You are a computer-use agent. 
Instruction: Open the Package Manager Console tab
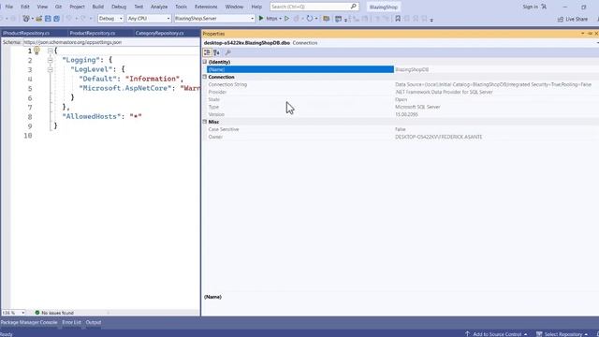click(29, 322)
